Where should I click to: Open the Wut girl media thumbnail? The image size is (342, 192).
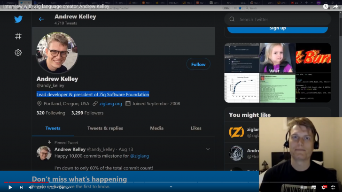tap(278, 58)
